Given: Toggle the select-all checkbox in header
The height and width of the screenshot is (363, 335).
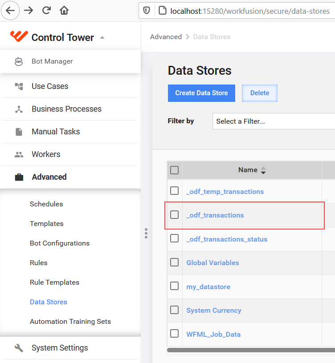Looking at the screenshot, I should [174, 170].
